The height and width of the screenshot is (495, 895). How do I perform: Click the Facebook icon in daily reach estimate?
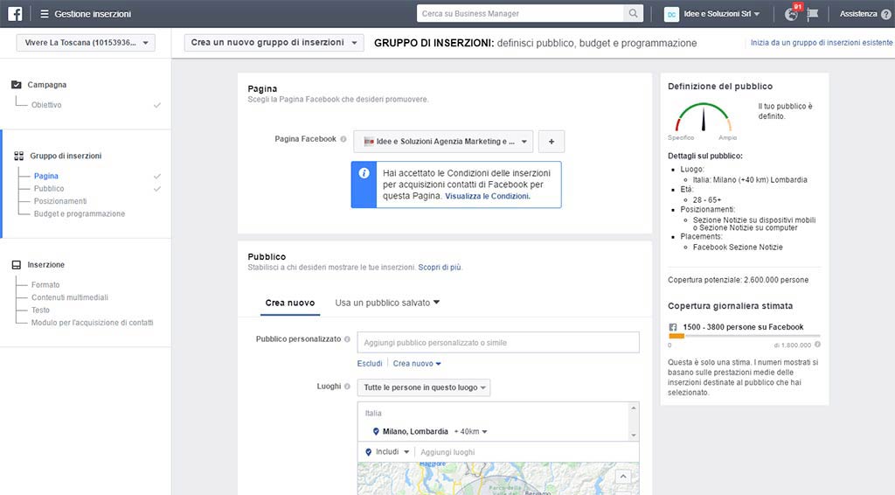[x=673, y=327]
